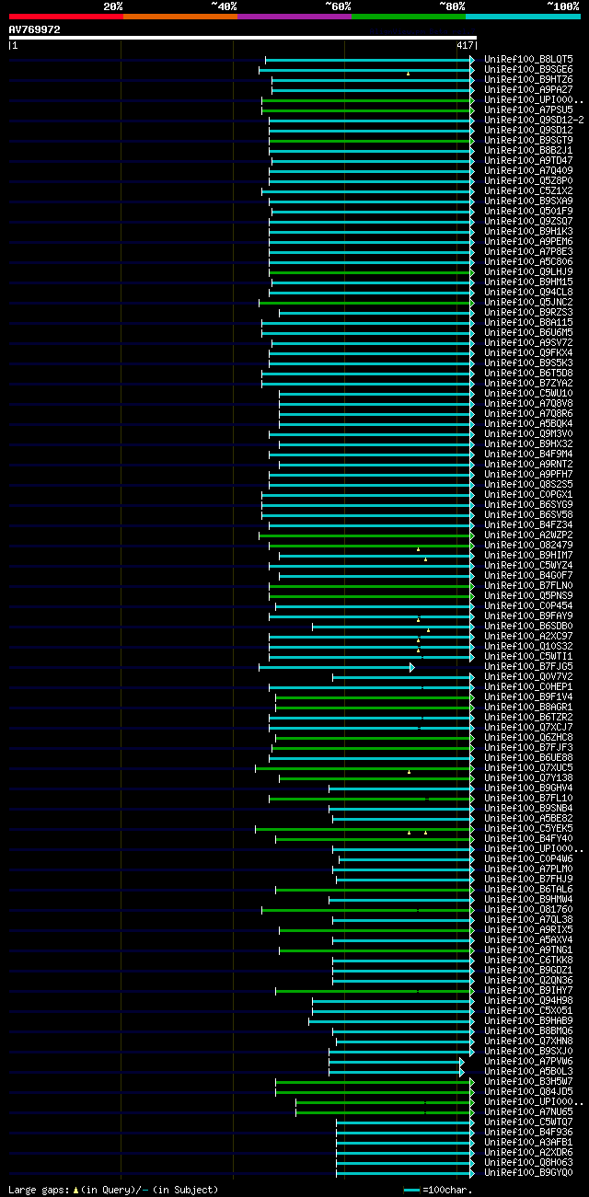Click label UniRef100_A3AFB1

click(x=528, y=1142)
